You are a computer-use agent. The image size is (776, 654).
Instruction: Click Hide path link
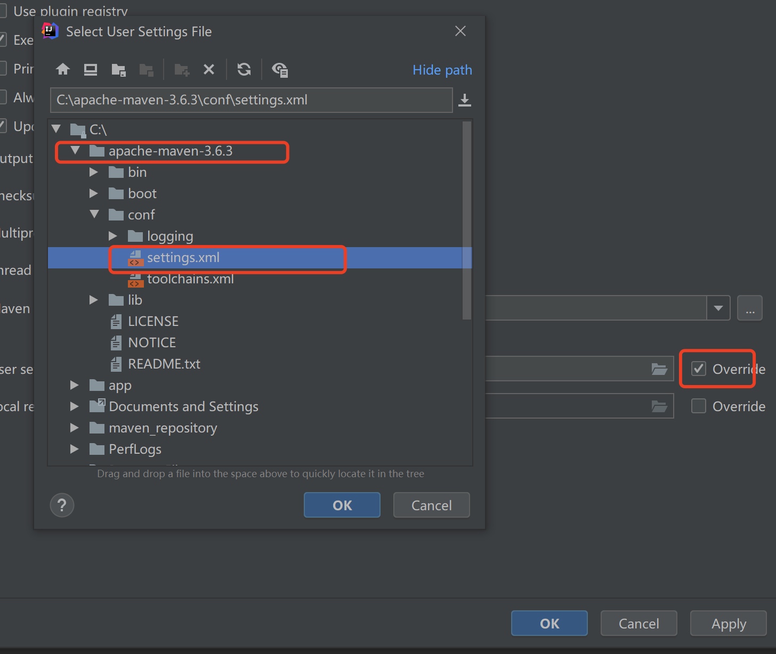442,70
